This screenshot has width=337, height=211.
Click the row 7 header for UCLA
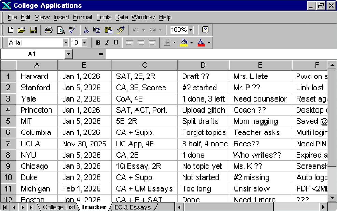[x=8, y=144]
